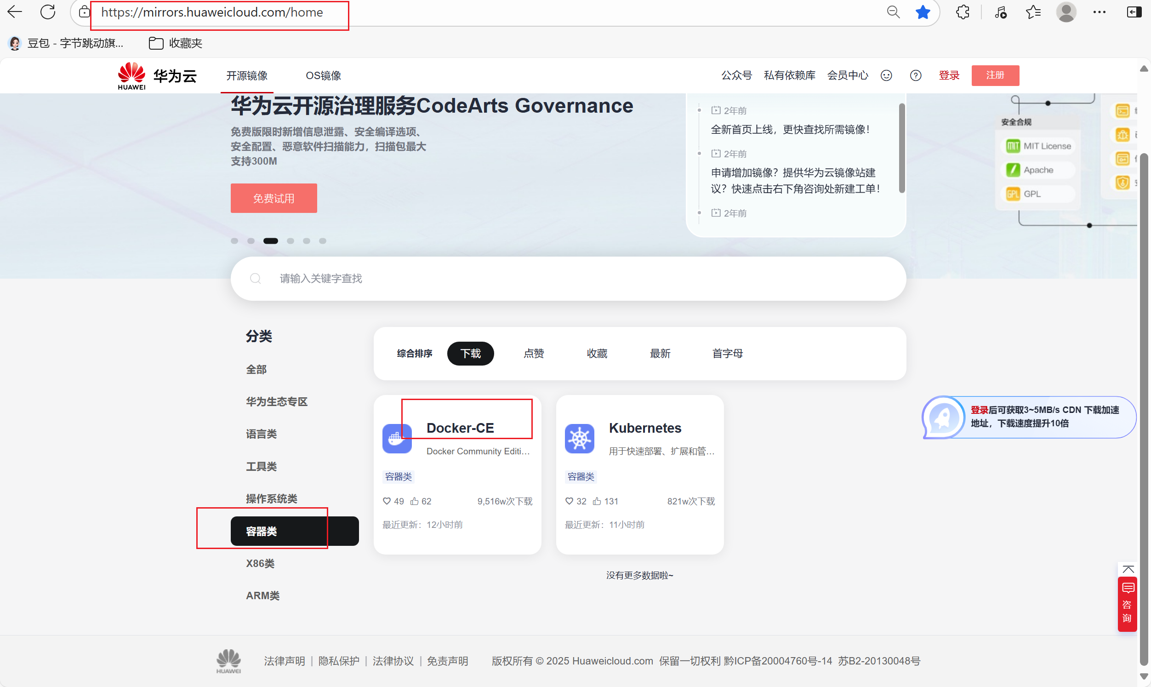
Task: Toggle the blue favorite star icon
Action: (923, 12)
